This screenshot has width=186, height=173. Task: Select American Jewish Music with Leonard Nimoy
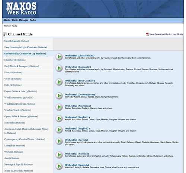coord(26,131)
